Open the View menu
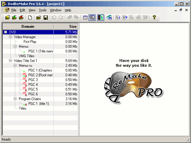This screenshot has height=143, width=191. tap(32, 10)
